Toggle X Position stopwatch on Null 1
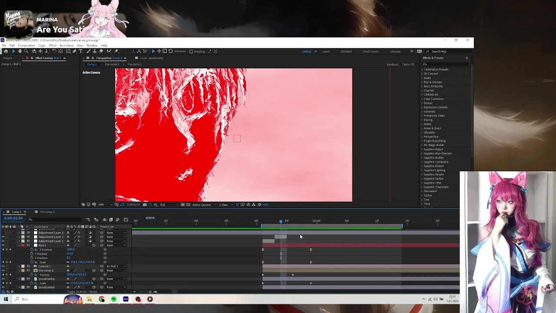The width and height of the screenshot is (556, 313). 31,250
